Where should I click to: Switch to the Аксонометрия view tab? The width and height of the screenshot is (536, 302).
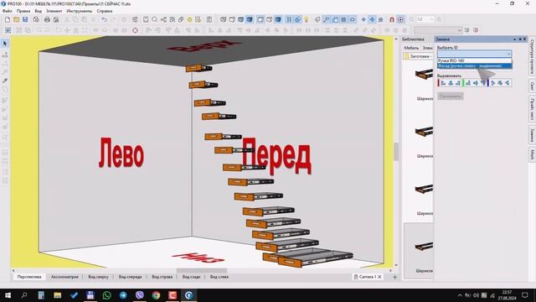[64, 277]
